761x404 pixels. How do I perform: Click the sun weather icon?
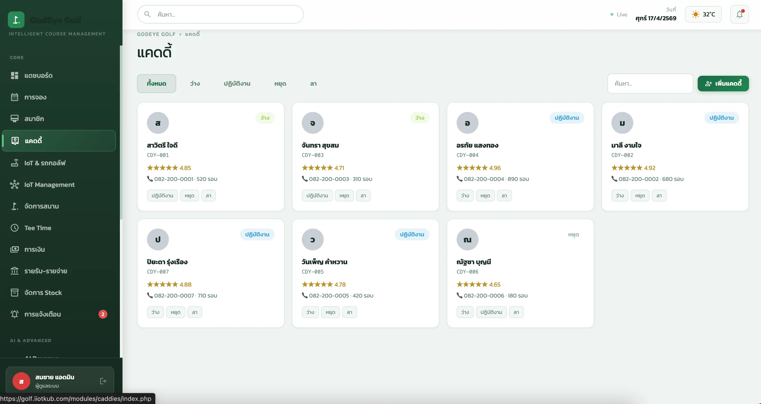tap(696, 14)
